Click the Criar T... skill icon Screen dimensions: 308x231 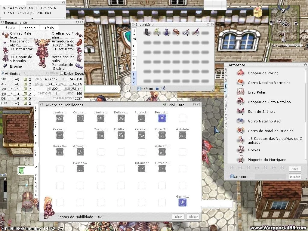click(162, 135)
